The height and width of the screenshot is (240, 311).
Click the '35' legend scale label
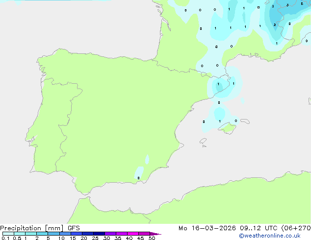pyautogui.click(x=118, y=238)
